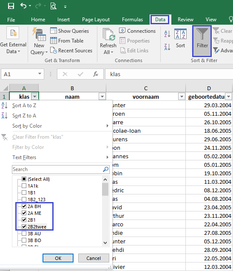Screen dimensions: 233x271
Task: Open Print Preview from quick access toolbar
Action: click(54, 6)
